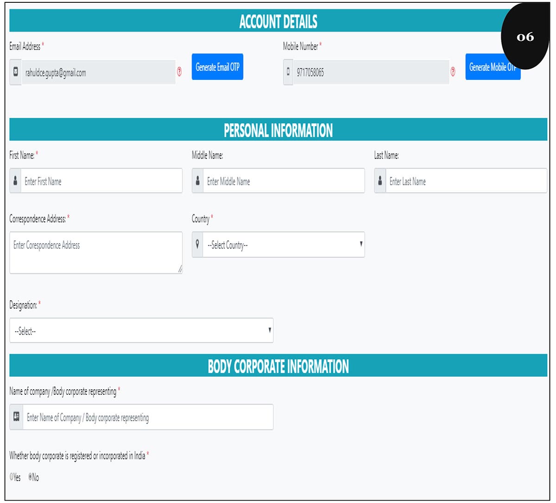Click the person icon in Middle Name field
556x503 pixels.
pos(198,181)
